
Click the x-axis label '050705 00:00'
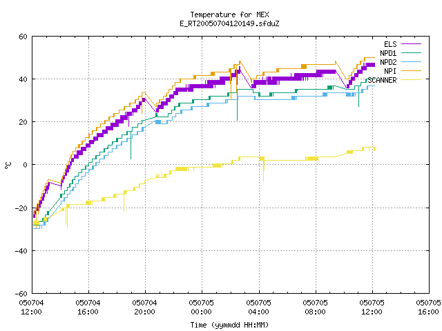[201, 307]
